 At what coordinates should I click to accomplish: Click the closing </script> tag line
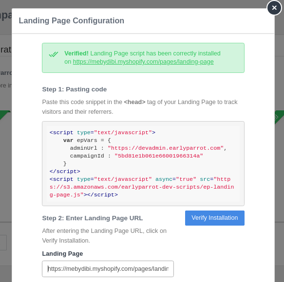coord(65,171)
